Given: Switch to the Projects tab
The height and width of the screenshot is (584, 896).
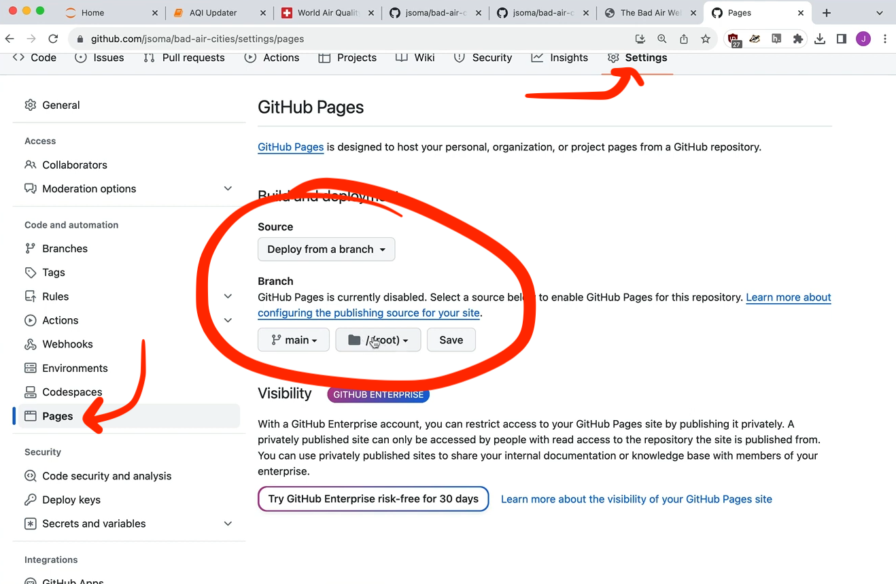Looking at the screenshot, I should [347, 58].
